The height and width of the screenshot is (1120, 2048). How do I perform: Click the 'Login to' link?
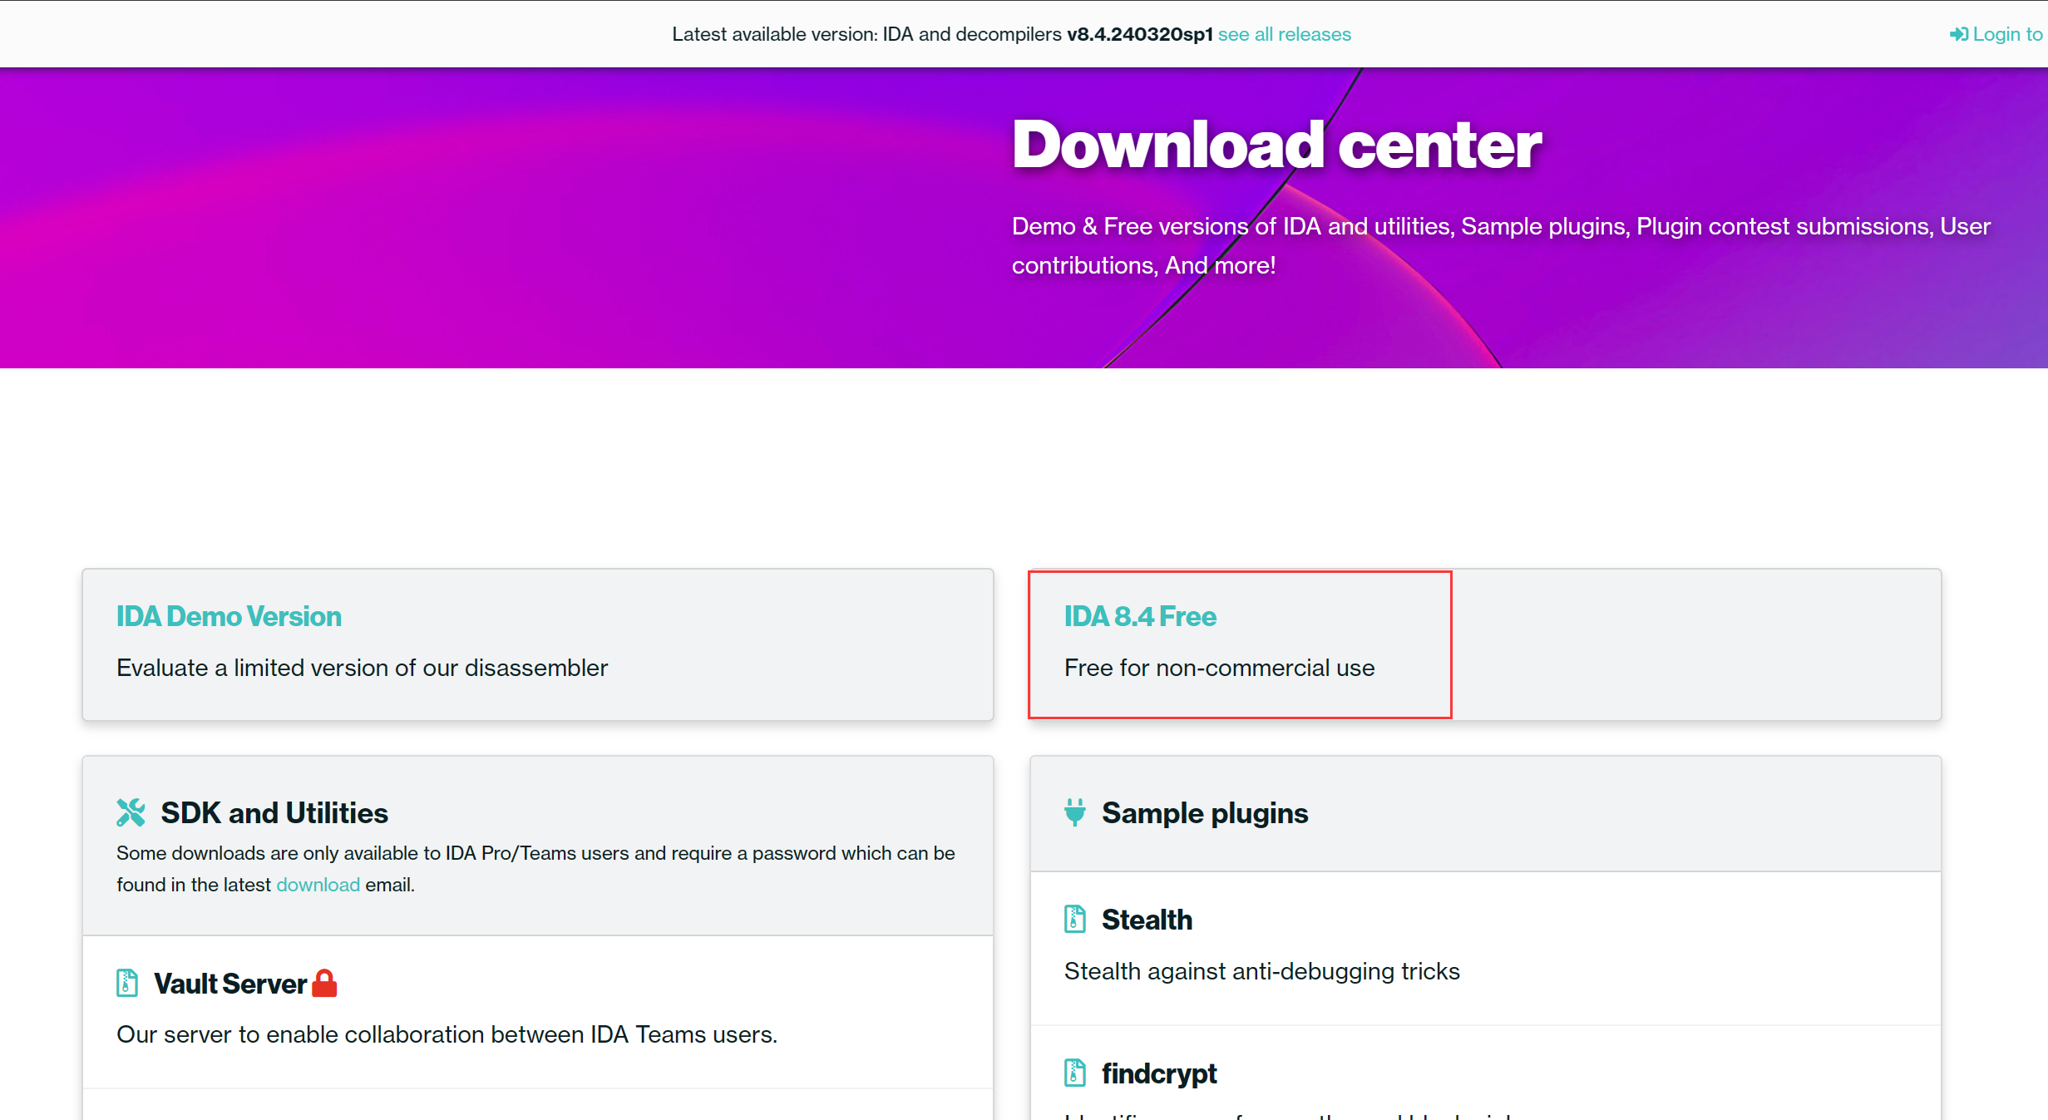pos(2006,34)
